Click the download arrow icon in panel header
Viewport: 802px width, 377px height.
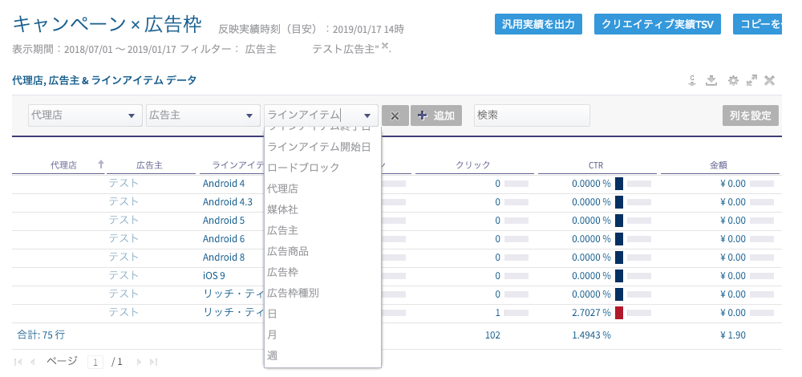[x=711, y=80]
